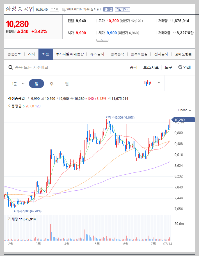Image resolution: width=199 pixels, height=256 pixels.
Task: Zoom out chart with minus icon
Action: pos(175,83)
